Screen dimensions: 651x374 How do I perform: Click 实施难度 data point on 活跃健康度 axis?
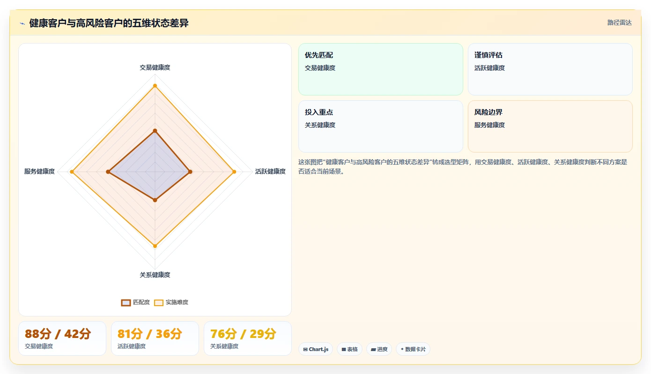coord(234,172)
